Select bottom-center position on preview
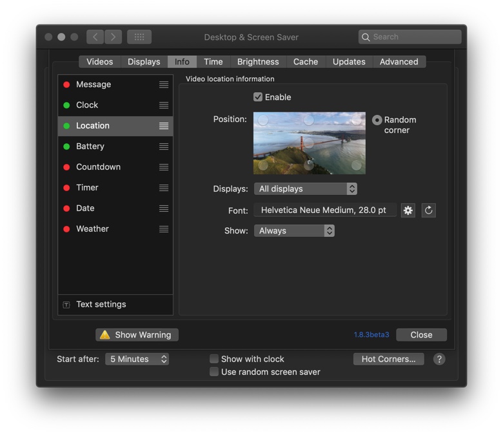503x435 pixels. pyautogui.click(x=309, y=165)
